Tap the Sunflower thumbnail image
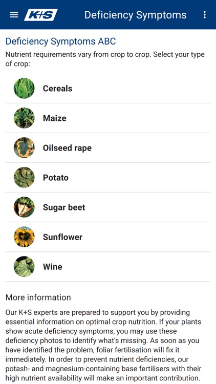The image size is (216, 384). 24,237
